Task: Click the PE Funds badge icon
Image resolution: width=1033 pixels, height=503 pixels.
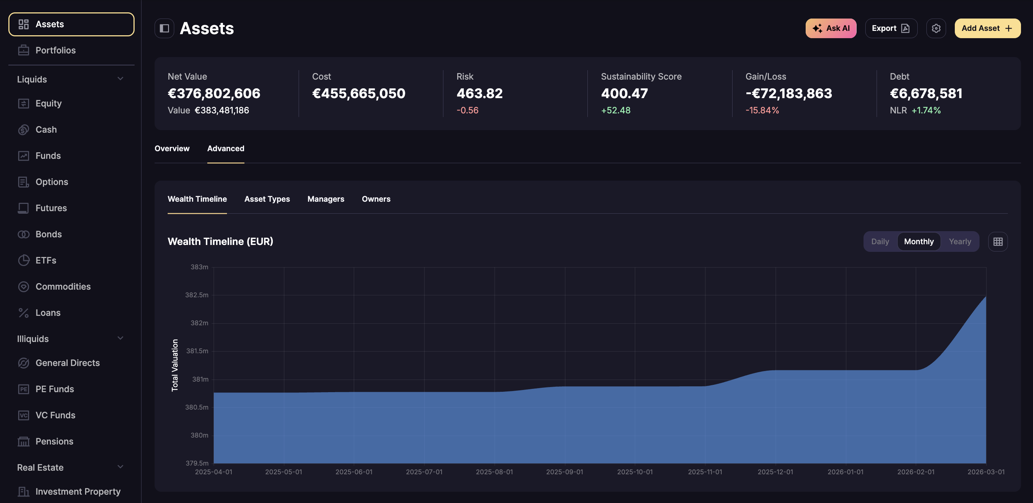Action: tap(24, 389)
